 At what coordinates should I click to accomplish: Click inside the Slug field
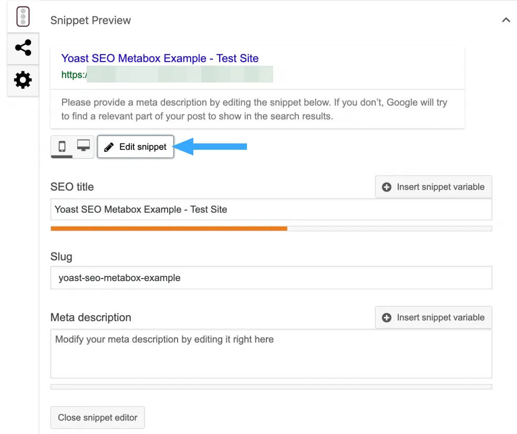click(x=271, y=277)
